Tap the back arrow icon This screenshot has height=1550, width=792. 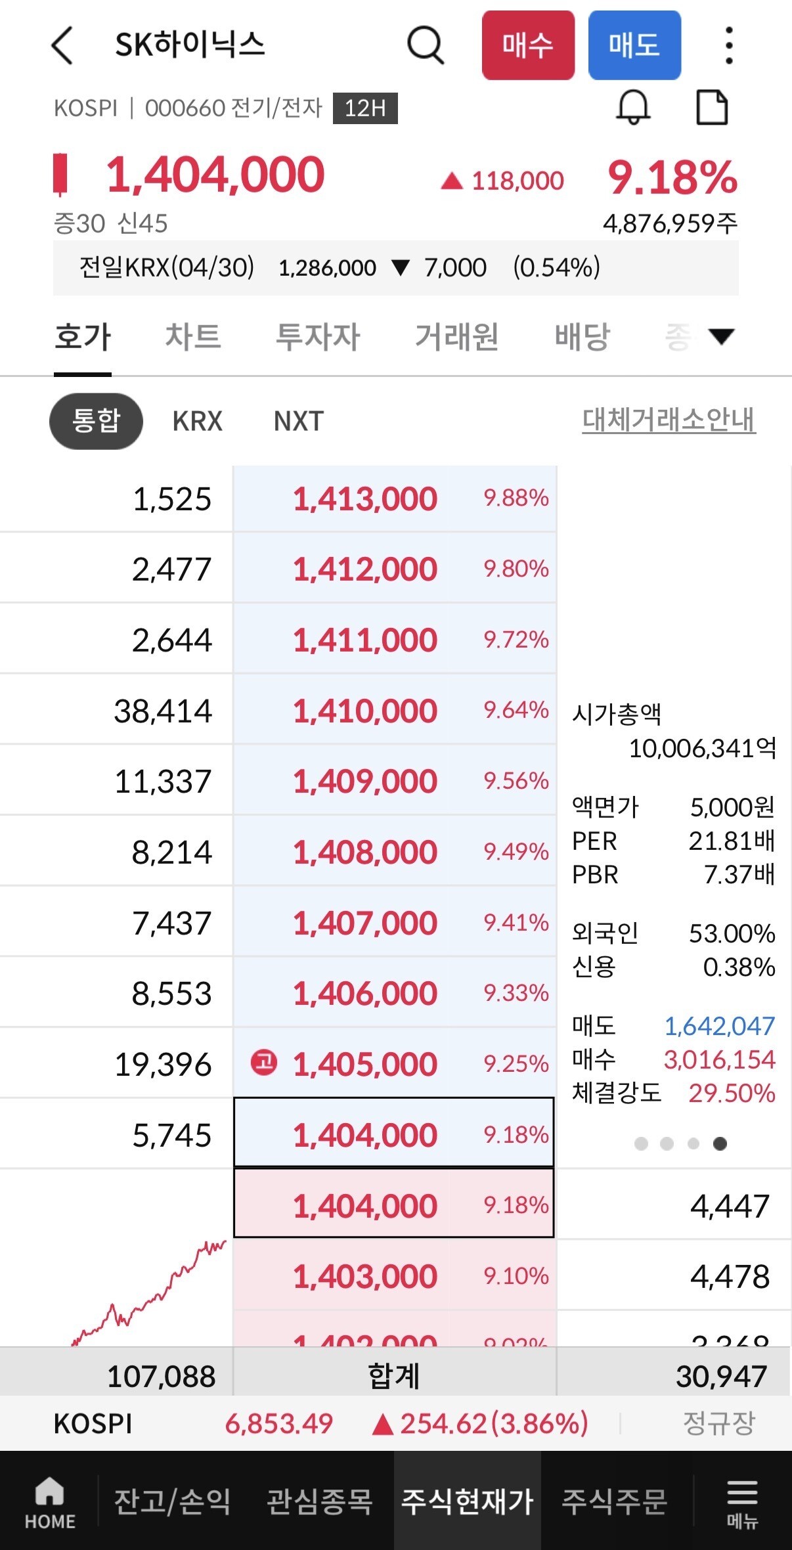coord(62,45)
